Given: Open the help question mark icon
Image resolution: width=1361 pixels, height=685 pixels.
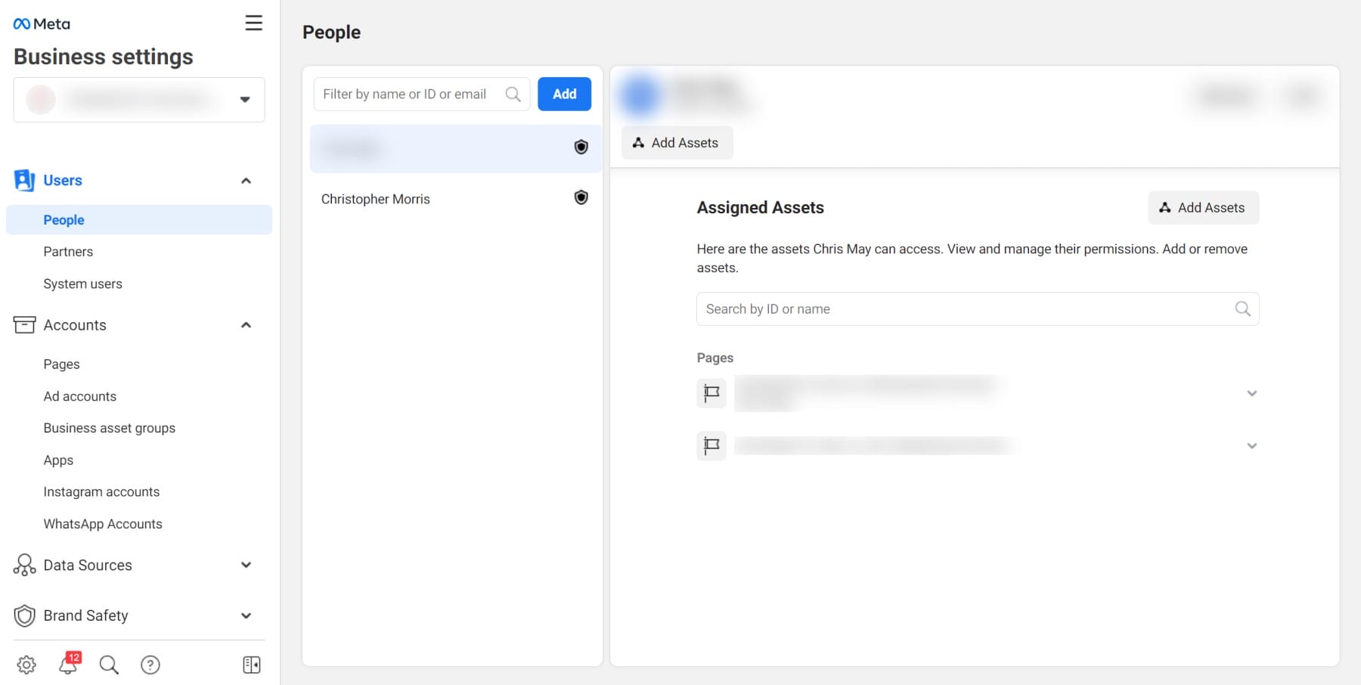Looking at the screenshot, I should [150, 665].
